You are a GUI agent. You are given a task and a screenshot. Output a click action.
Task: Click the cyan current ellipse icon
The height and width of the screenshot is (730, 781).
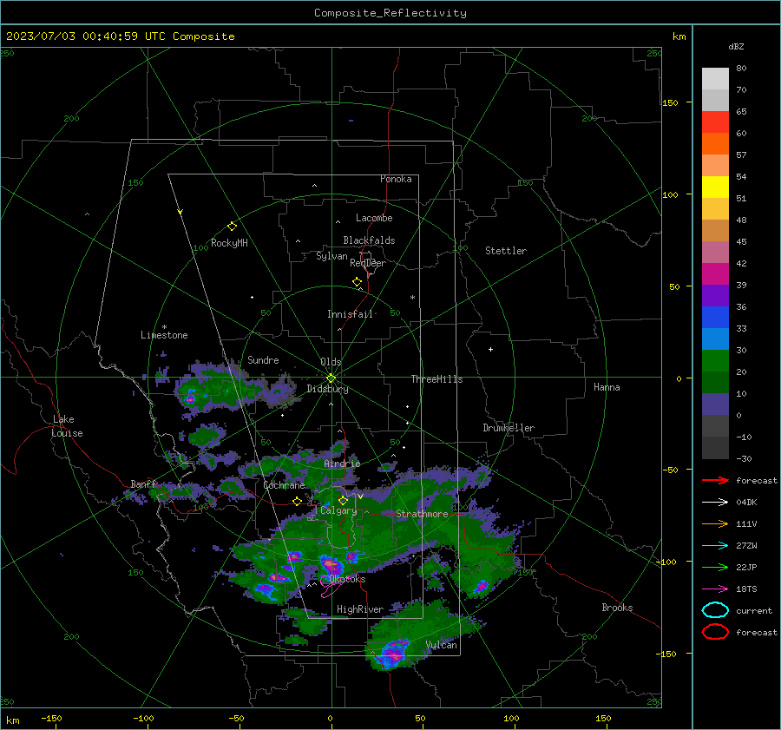[715, 610]
